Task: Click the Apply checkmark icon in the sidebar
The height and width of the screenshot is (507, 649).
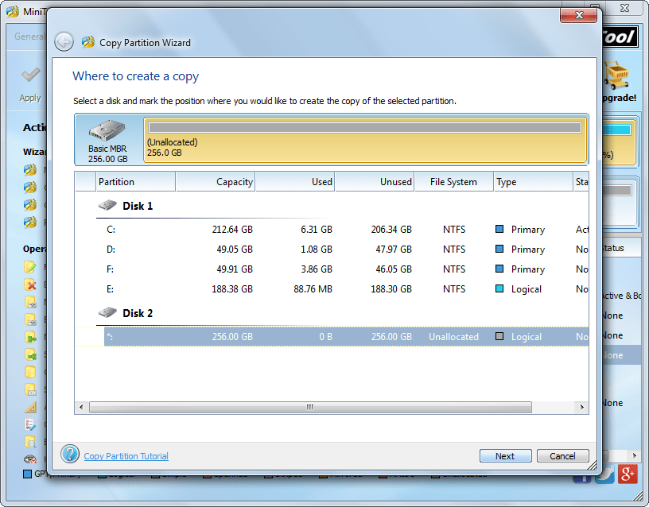Action: tap(29, 76)
